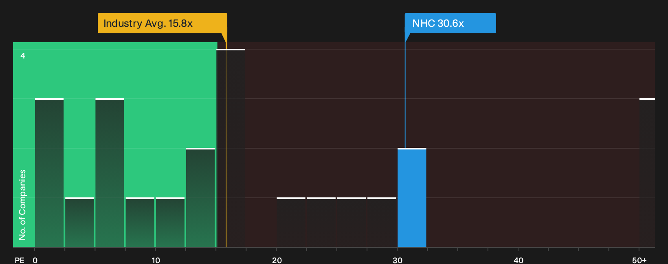
Task: Click the x-axis value '10'
Action: click(156, 260)
